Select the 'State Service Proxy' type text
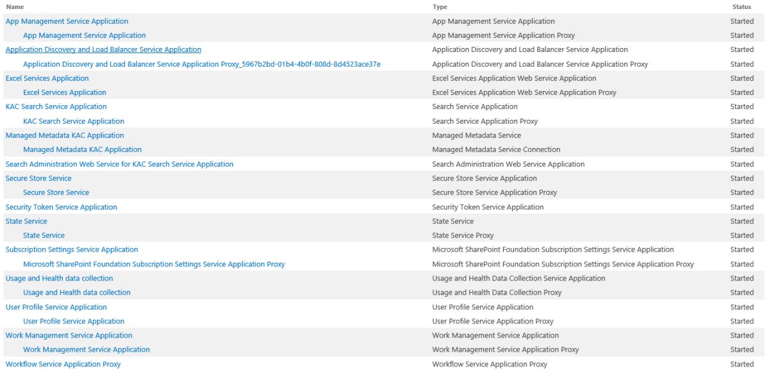 tap(463, 235)
